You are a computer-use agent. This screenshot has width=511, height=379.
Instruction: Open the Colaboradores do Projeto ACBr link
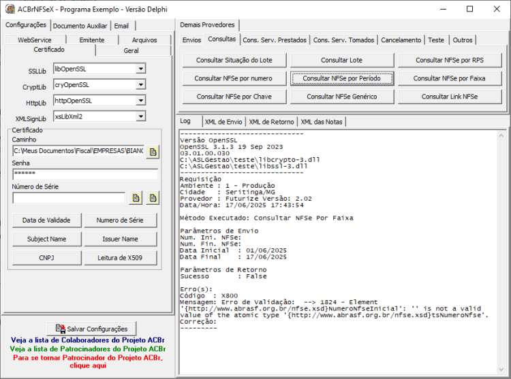coord(88,340)
